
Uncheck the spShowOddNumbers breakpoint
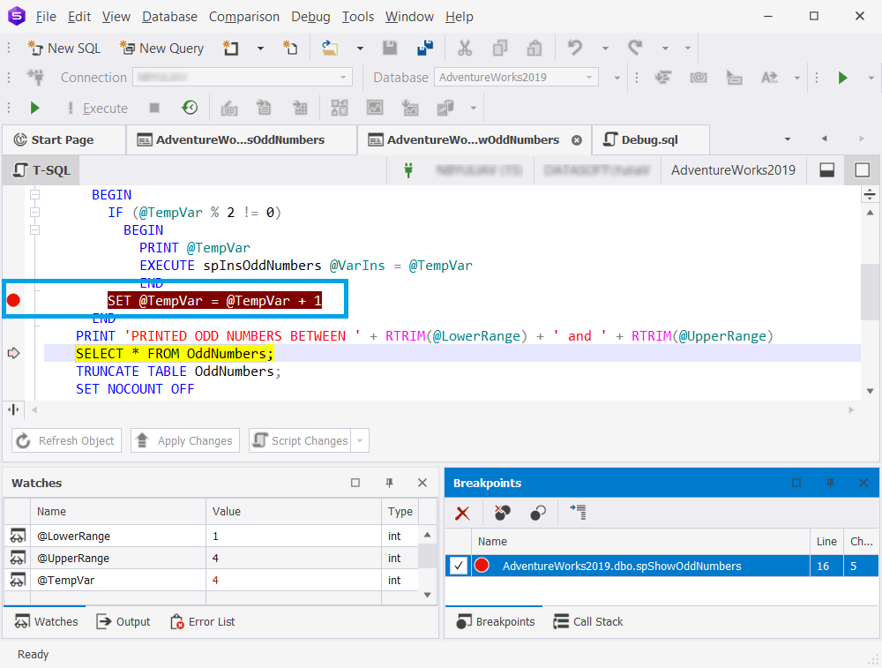pyautogui.click(x=457, y=566)
